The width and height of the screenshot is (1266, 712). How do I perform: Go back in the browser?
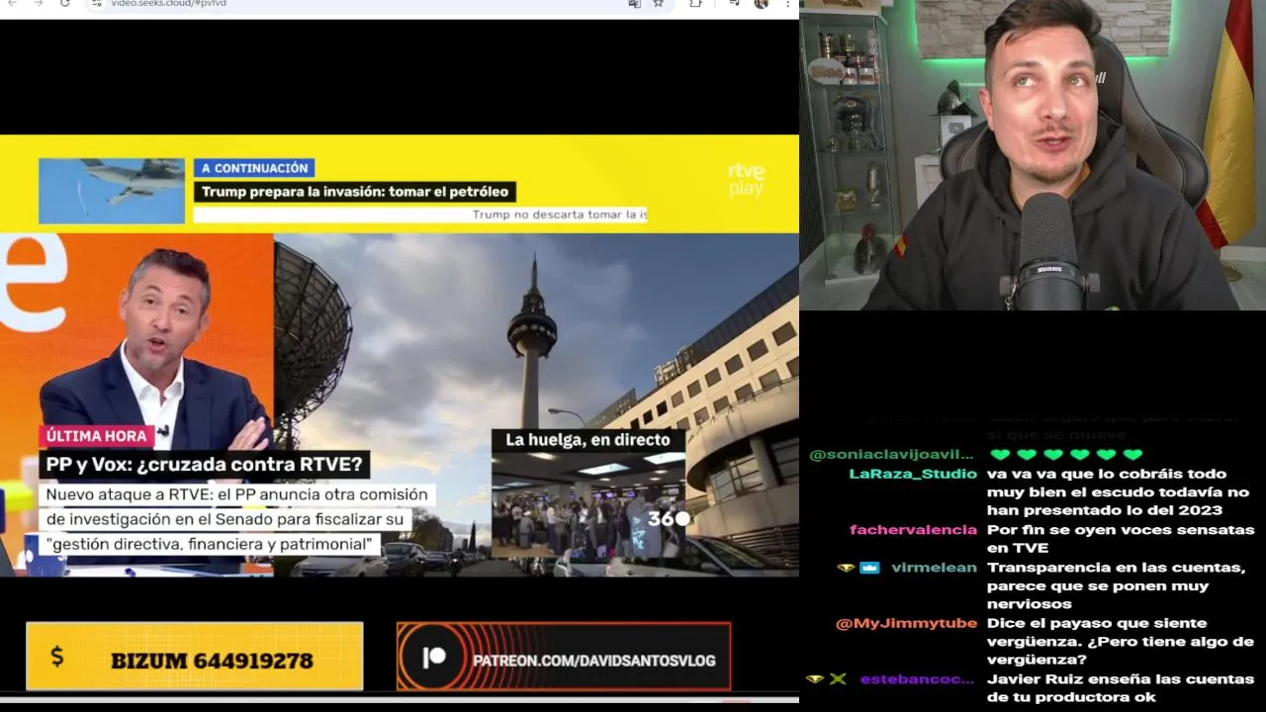click(x=13, y=4)
